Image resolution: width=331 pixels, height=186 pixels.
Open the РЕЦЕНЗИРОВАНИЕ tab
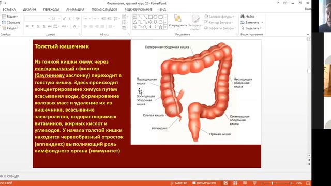click(x=138, y=9)
